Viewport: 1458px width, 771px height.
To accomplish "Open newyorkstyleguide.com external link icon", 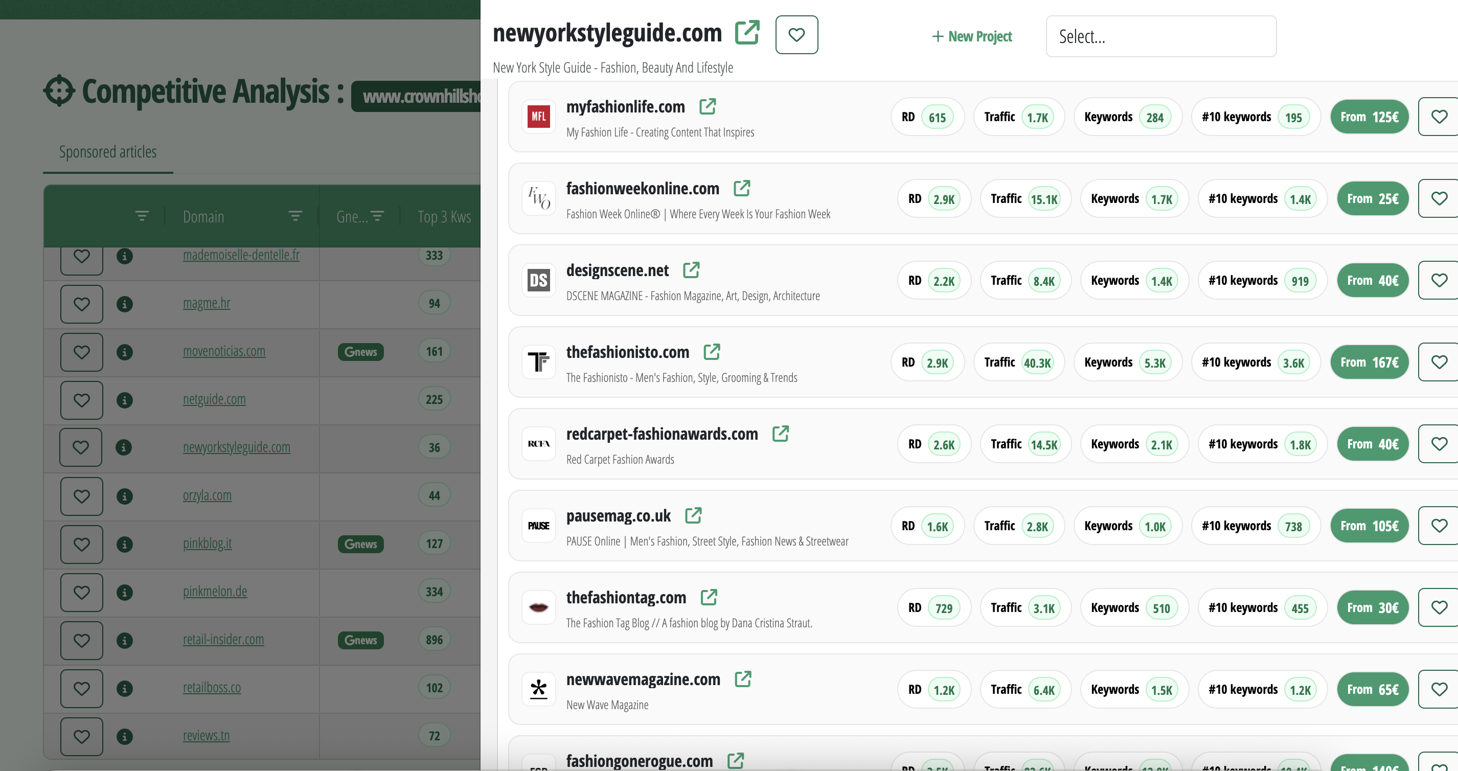I will [x=747, y=32].
